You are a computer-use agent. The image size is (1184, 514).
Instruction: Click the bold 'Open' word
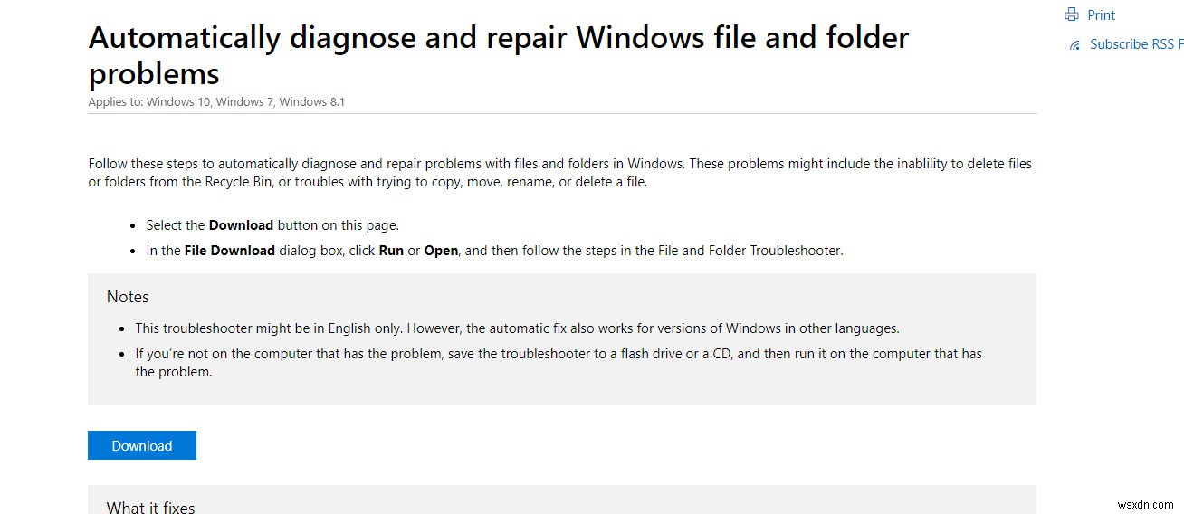(x=441, y=251)
